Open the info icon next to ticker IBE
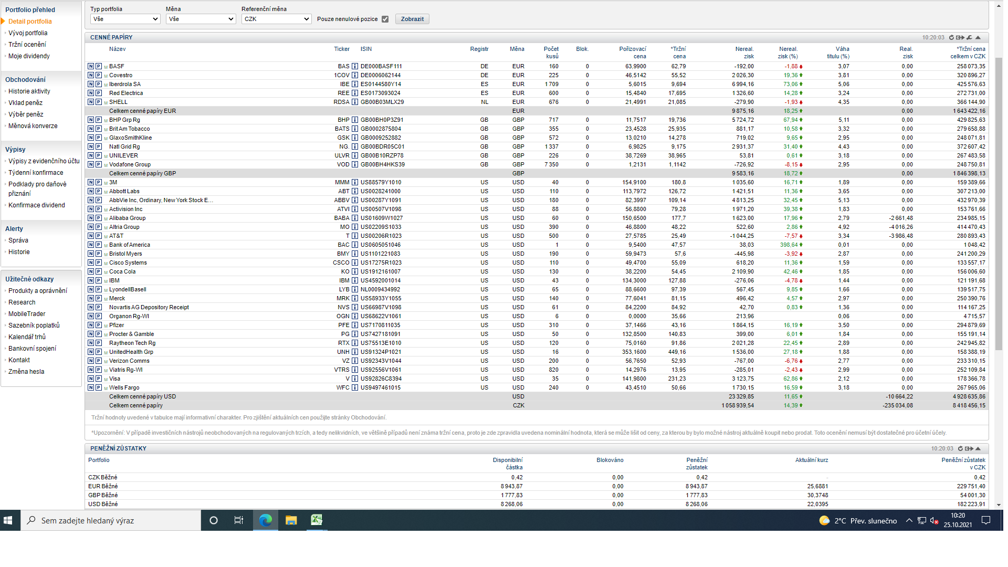Image resolution: width=1008 pixels, height=567 pixels. [355, 85]
